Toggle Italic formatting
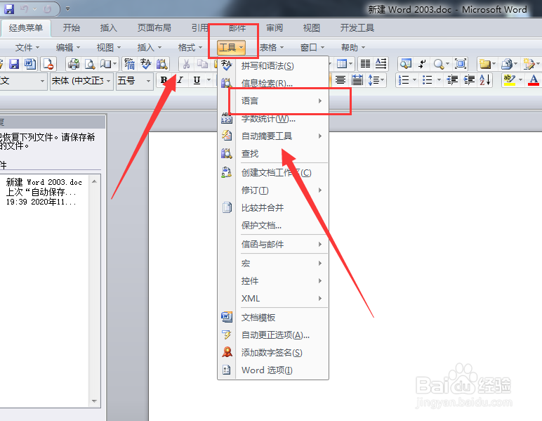The image size is (542, 421). (180, 80)
